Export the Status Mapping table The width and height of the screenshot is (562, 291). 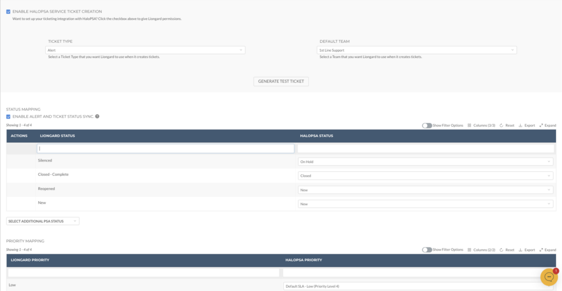point(526,125)
